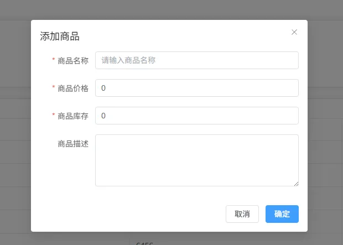This screenshot has height=245, width=343.
Task: Click the 添加商品 dialog title
Action: point(60,37)
